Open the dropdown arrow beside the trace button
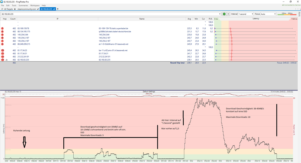 pos(228,14)
